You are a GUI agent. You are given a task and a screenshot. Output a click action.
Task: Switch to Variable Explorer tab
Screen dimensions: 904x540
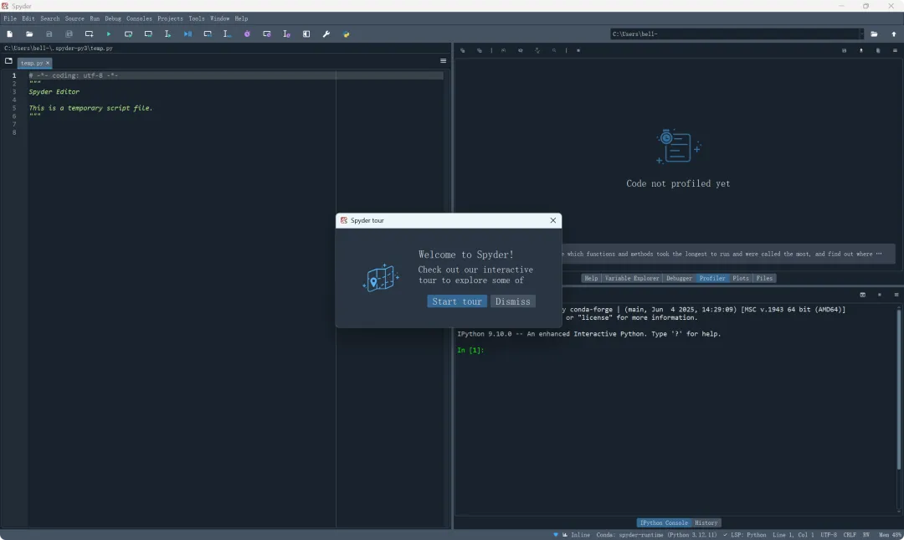point(631,278)
